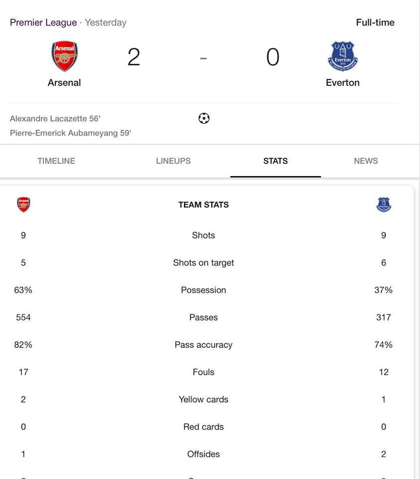Click the Arsenal team name
This screenshot has width=420, height=479.
[64, 82]
